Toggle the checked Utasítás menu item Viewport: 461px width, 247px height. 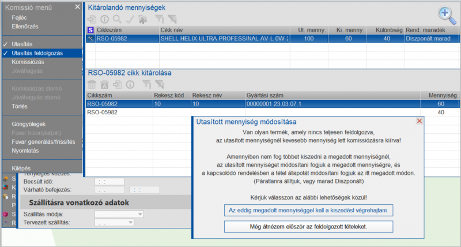pos(22,44)
